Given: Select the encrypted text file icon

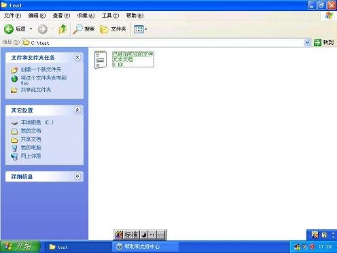Looking at the screenshot, I should 101,59.
